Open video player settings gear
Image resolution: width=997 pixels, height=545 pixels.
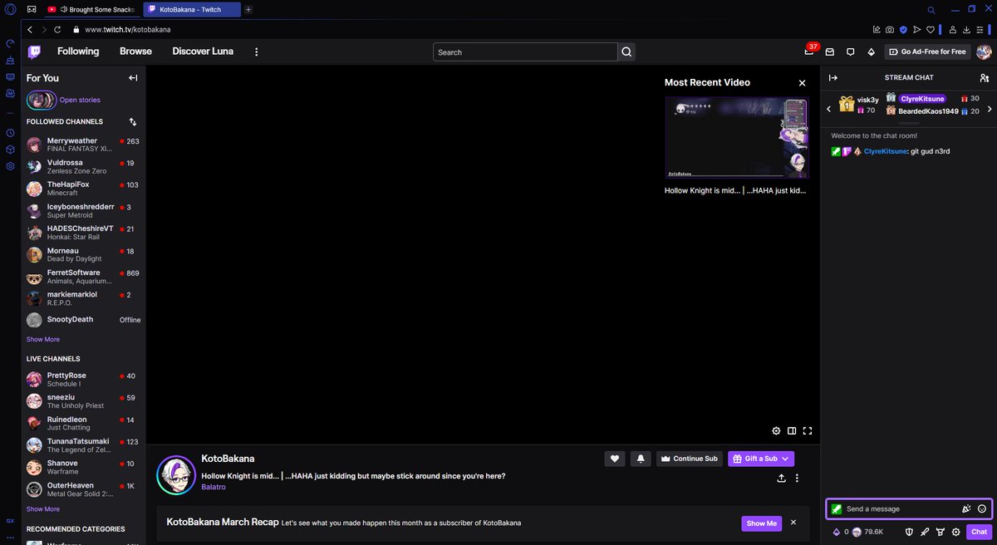(776, 431)
